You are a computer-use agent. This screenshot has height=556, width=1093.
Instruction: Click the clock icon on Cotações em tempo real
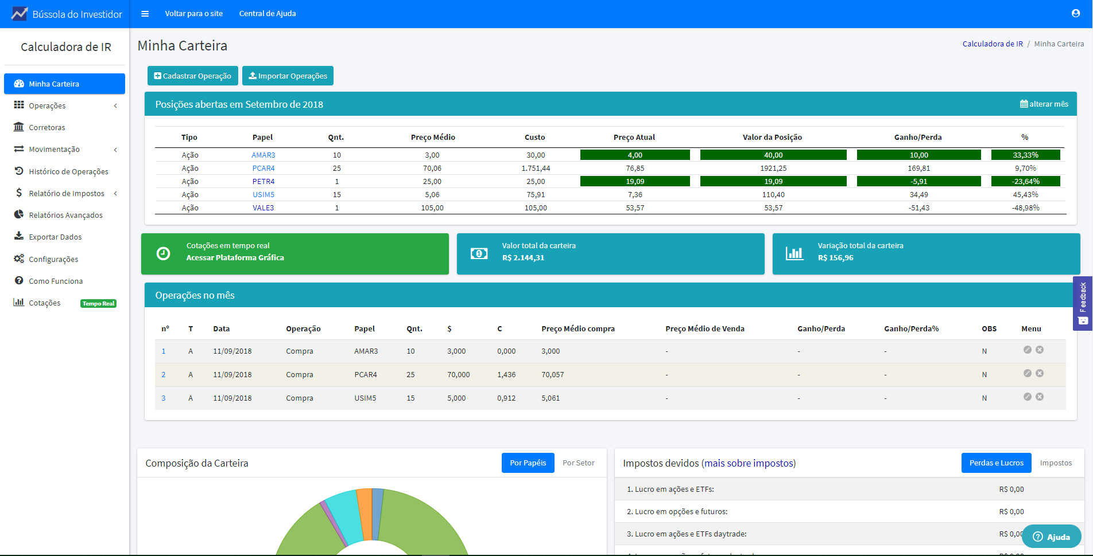163,253
